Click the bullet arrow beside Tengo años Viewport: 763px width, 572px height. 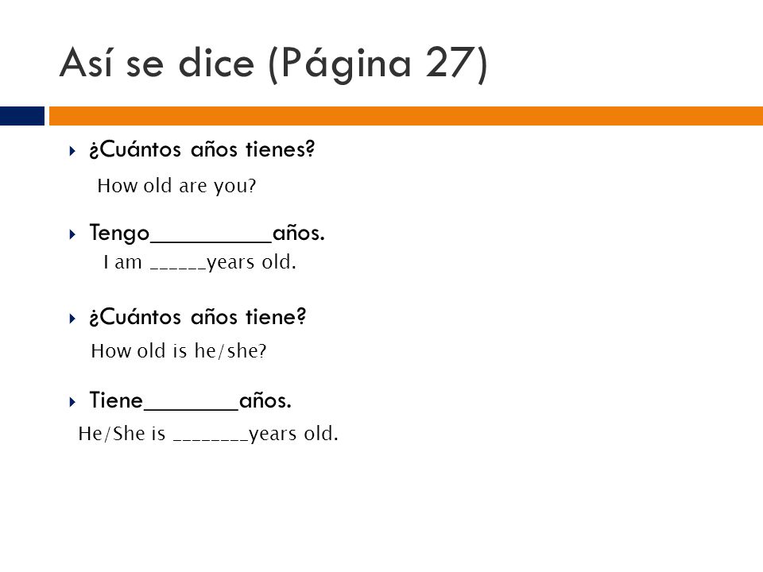72,234
